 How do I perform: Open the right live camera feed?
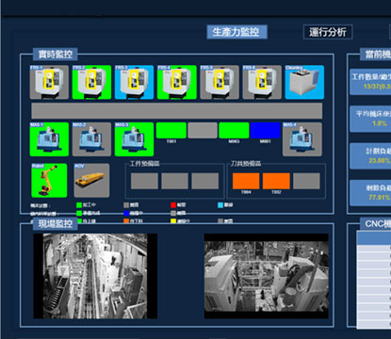point(267,276)
